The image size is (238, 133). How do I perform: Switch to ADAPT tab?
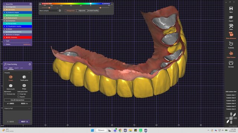16,68
